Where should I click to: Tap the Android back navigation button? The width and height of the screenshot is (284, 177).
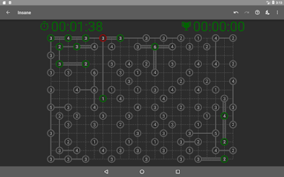106,172
